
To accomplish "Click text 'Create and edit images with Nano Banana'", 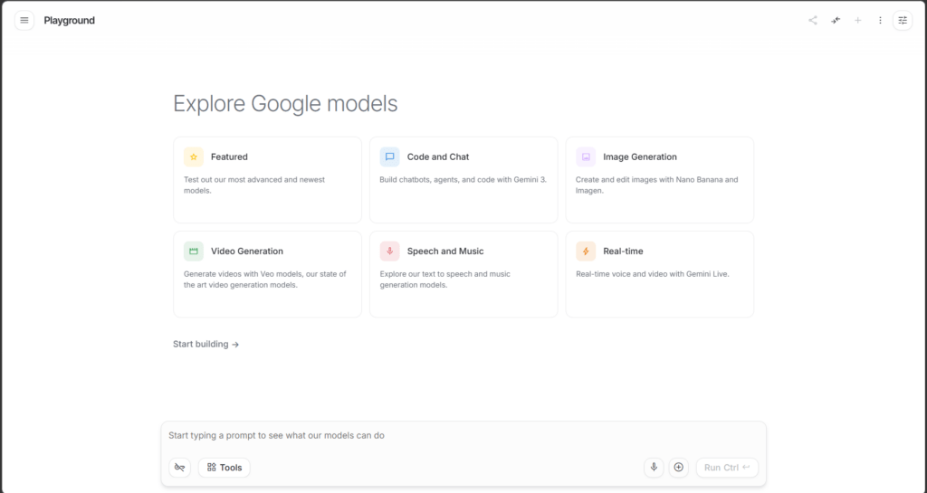I will click(x=648, y=179).
